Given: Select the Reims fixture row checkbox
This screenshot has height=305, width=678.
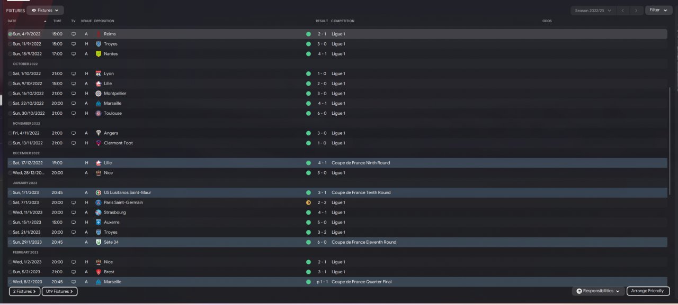Looking at the screenshot, I should pos(10,34).
